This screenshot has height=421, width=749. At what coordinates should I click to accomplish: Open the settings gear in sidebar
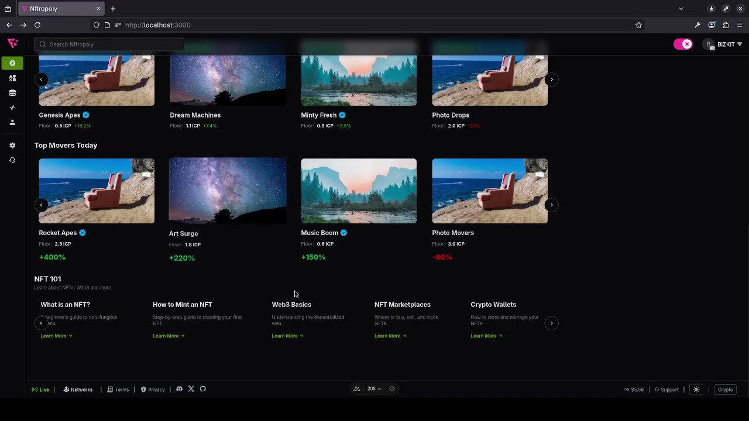(x=12, y=146)
